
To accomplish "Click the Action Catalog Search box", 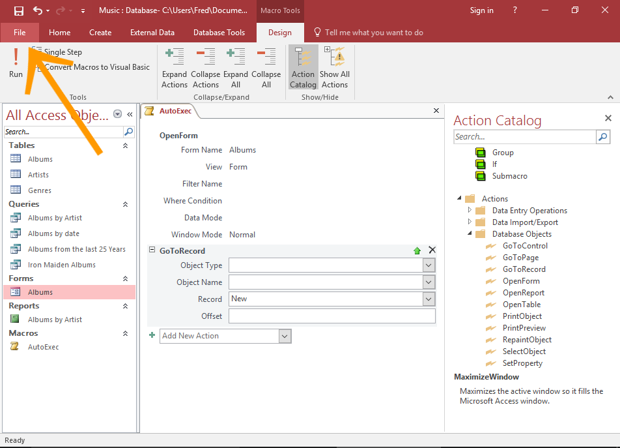I will (525, 137).
